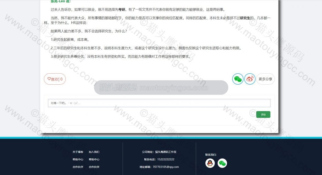Click the paragraph starting 3.很多研究生养尊处优
The width and height of the screenshot is (322, 175).
pyautogui.click(x=121, y=57)
